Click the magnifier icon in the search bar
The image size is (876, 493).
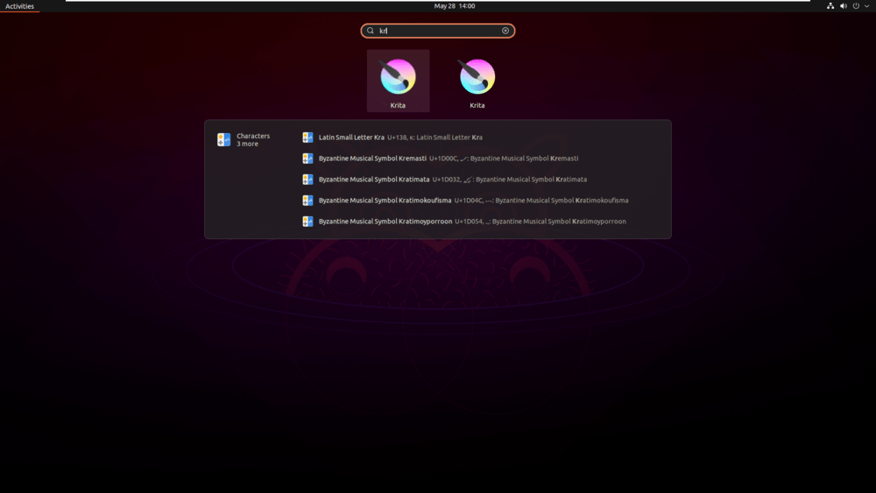[370, 31]
